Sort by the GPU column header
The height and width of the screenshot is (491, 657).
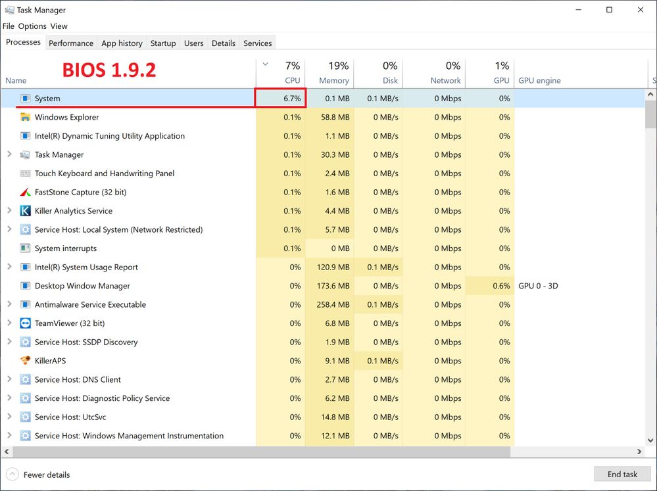pyautogui.click(x=490, y=73)
